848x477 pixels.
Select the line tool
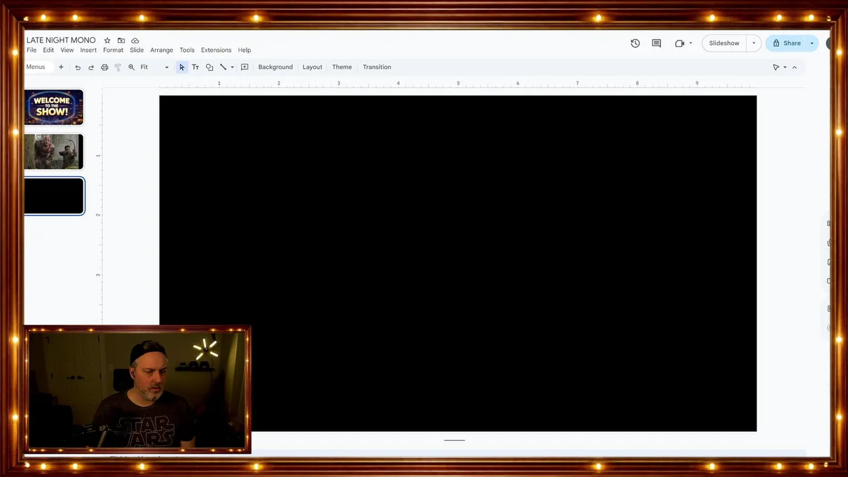[x=223, y=67]
